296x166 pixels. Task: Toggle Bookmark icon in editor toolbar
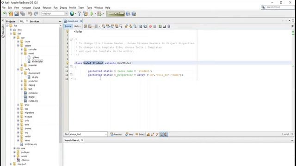[x=135, y=26]
